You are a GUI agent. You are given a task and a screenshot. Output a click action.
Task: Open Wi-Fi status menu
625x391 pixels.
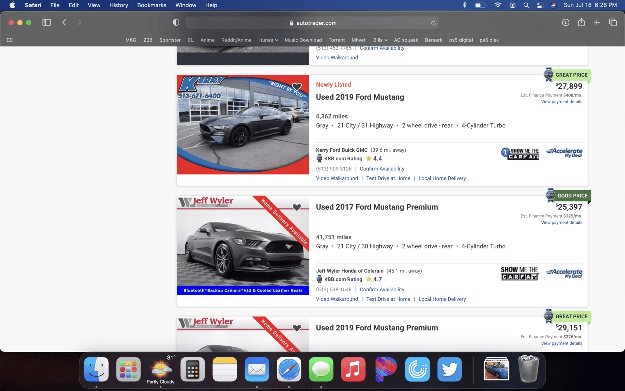point(498,5)
